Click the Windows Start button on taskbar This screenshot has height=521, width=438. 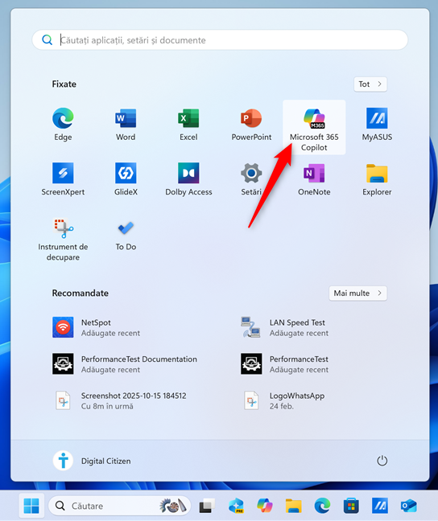(x=31, y=506)
